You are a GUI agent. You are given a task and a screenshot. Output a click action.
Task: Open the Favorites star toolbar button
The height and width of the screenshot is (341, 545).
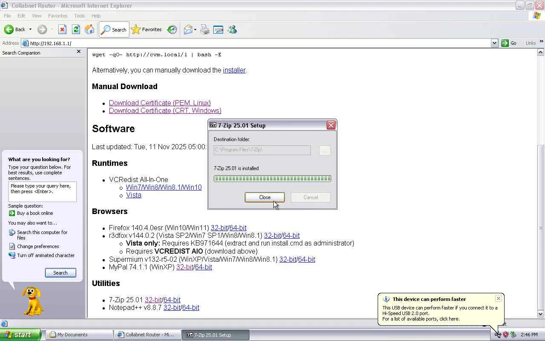146,29
